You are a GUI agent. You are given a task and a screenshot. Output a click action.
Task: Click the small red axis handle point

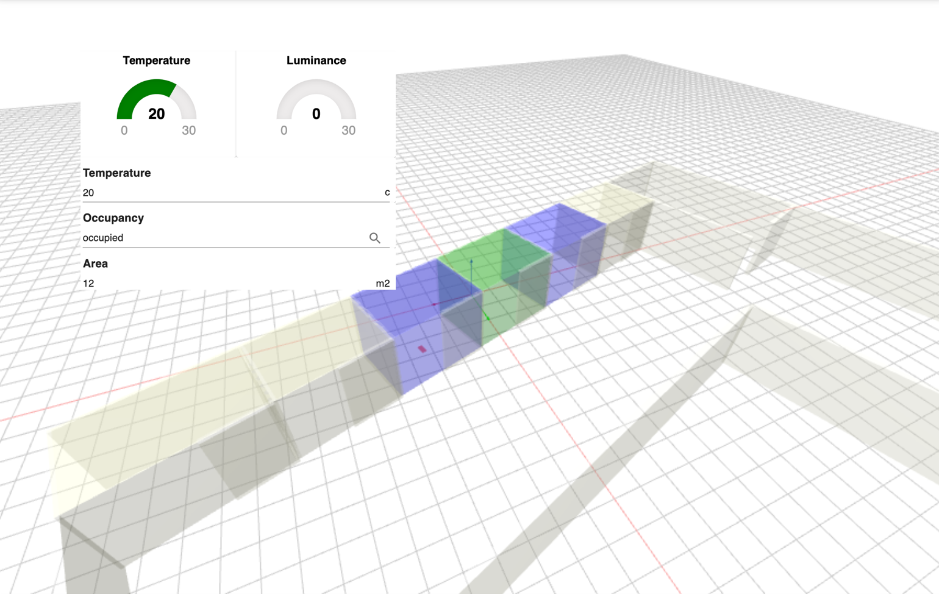pyautogui.click(x=434, y=304)
